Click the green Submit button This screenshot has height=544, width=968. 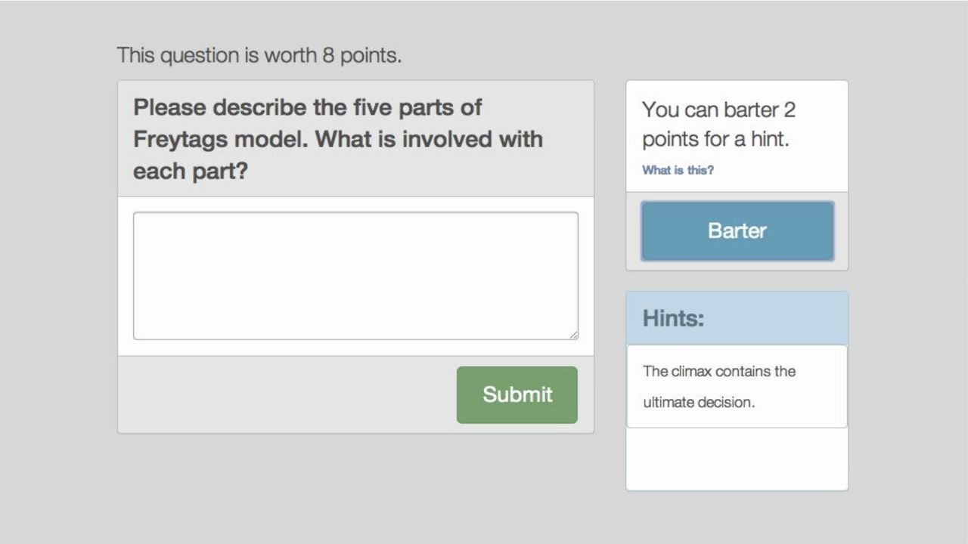(517, 394)
